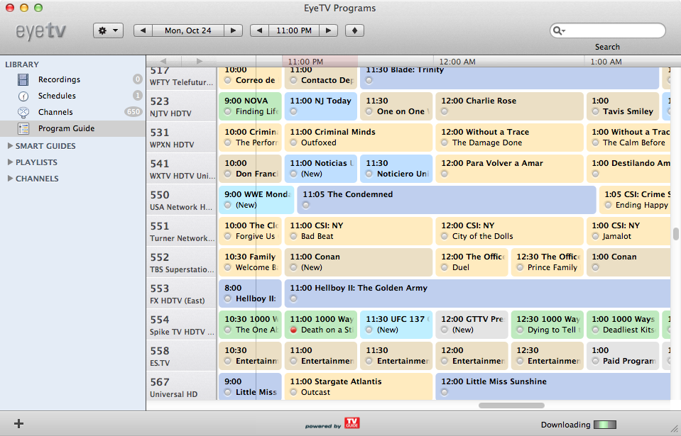
Task: Click the plus button at bottom left
Action: coord(19,424)
